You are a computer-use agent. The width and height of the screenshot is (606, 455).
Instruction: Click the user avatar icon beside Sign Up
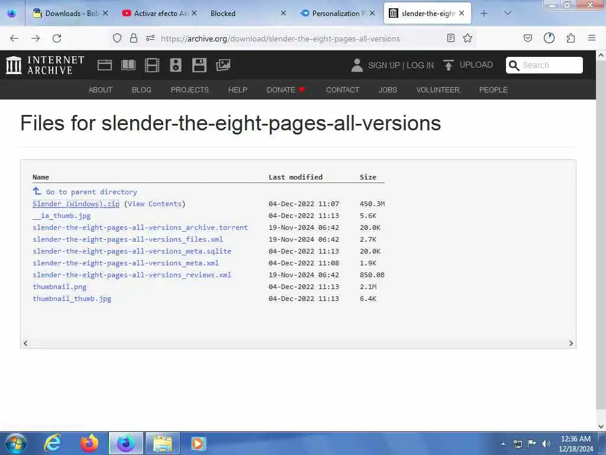click(x=357, y=65)
